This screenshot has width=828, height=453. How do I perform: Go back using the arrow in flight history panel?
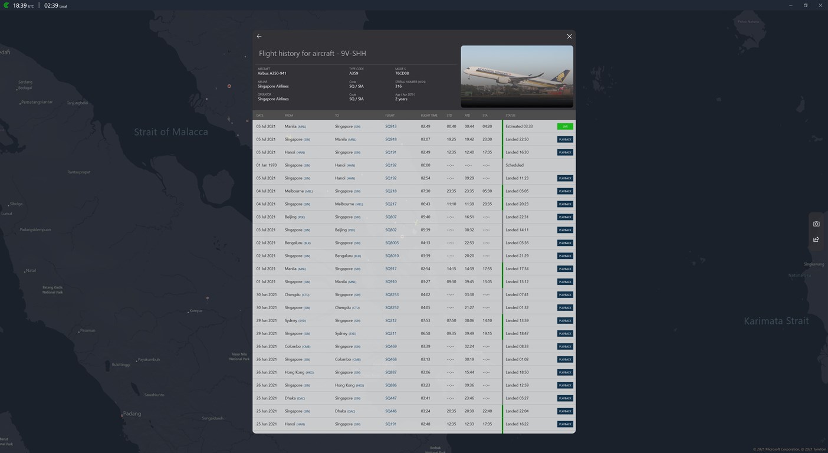[259, 37]
